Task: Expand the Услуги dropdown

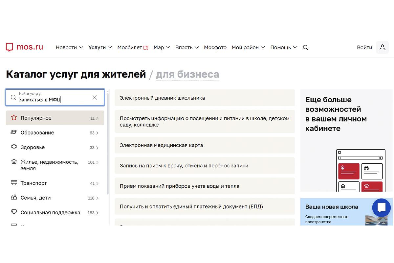Action: 100,47
